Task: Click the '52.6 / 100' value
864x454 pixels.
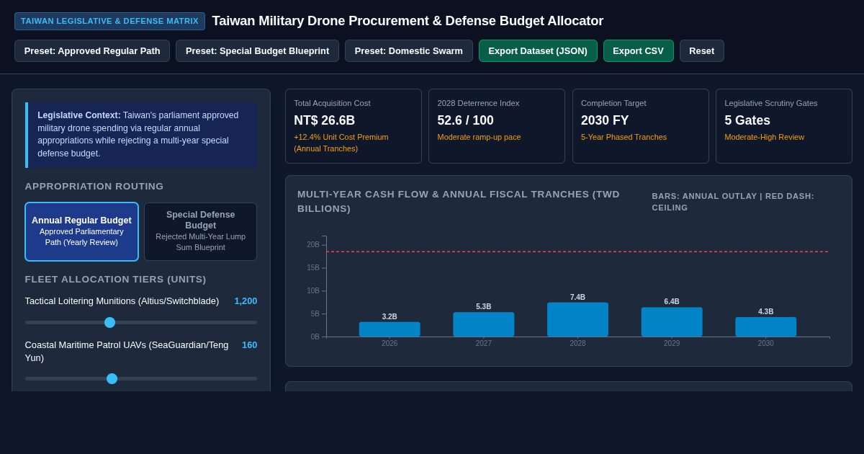Action: 466,120
